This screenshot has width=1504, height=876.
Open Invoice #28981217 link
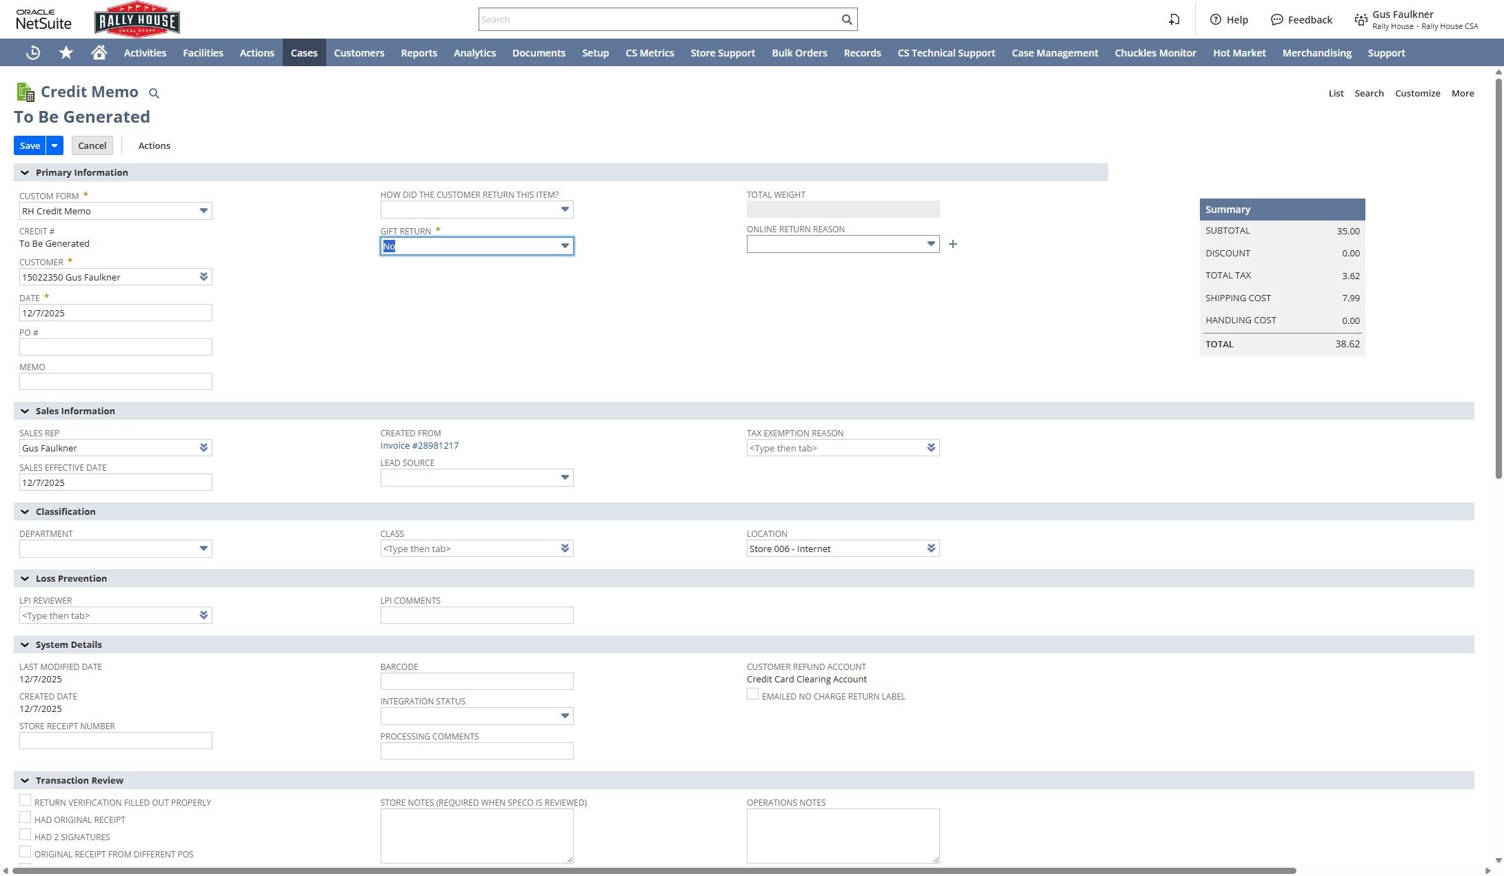pyautogui.click(x=419, y=445)
